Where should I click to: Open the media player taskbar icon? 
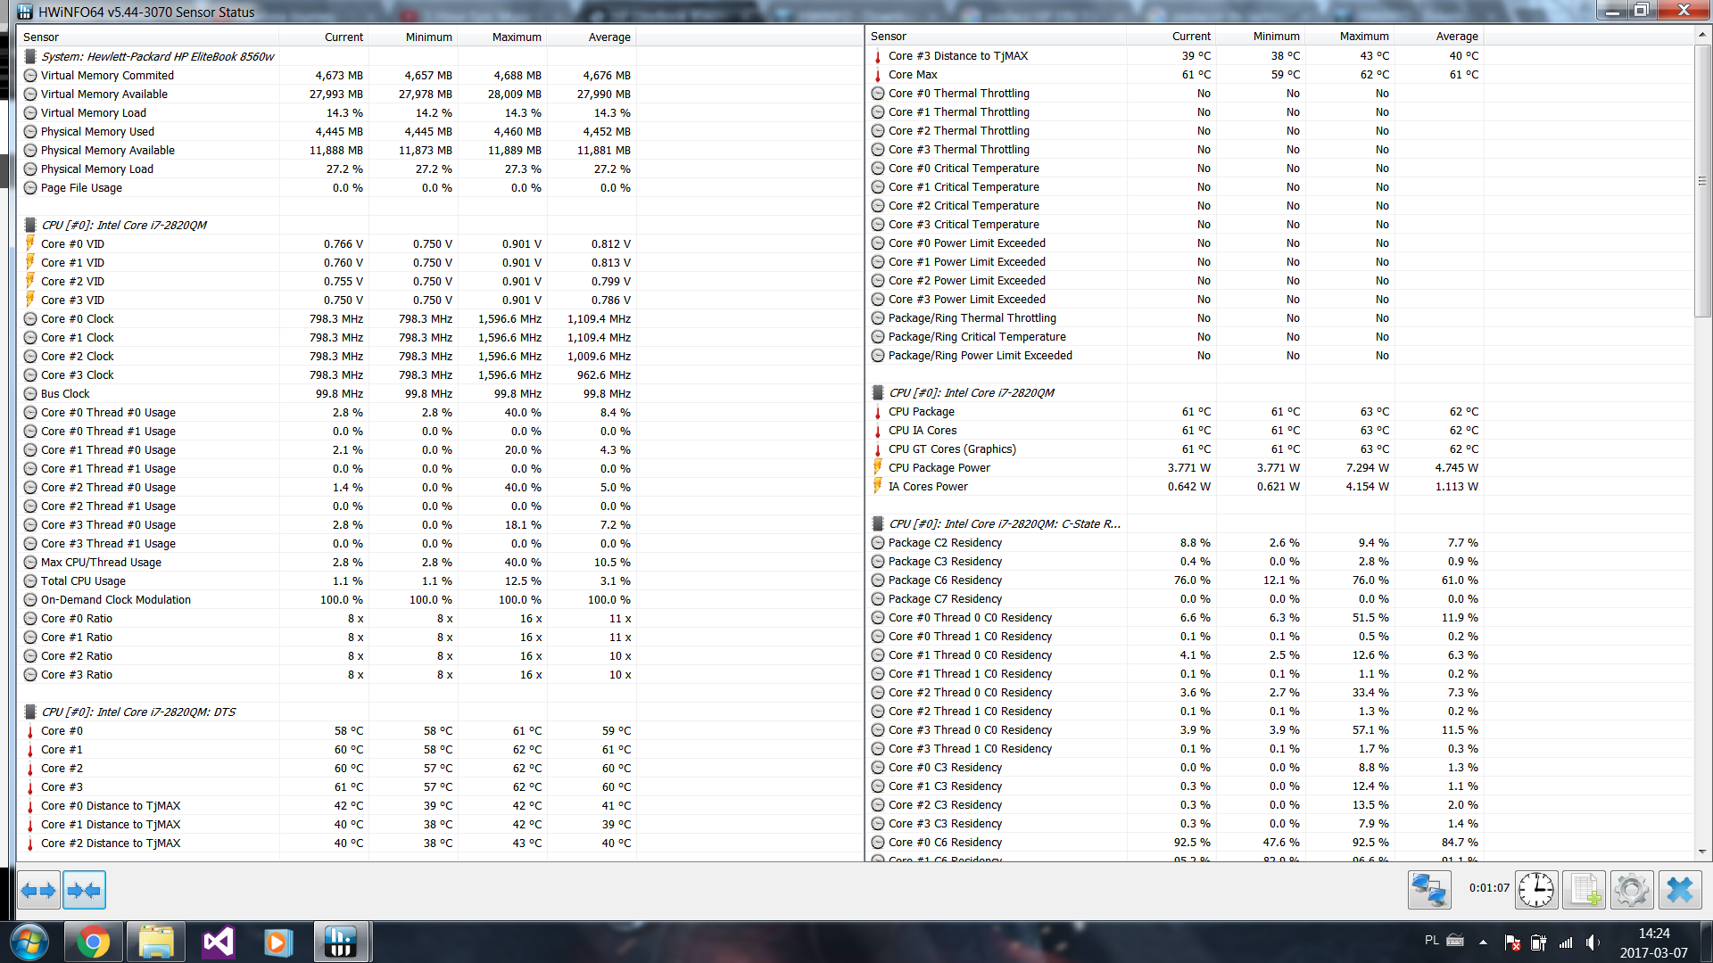point(278,942)
